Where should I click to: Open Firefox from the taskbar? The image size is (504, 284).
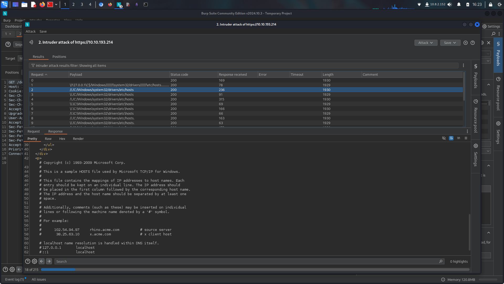tap(42, 4)
